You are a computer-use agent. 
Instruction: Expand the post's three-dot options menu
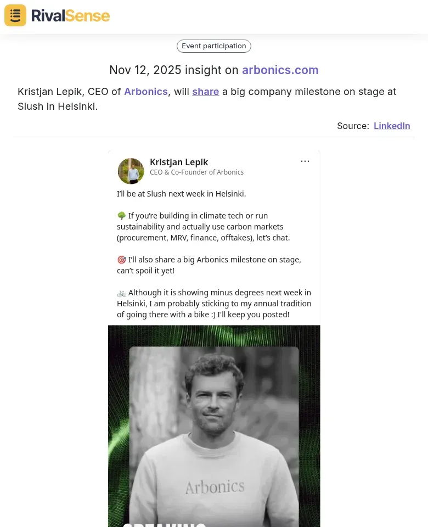pos(305,161)
